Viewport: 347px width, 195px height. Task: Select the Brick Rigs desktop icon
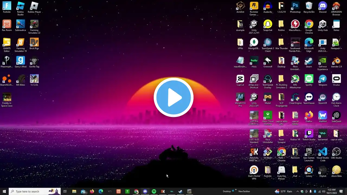click(34, 44)
